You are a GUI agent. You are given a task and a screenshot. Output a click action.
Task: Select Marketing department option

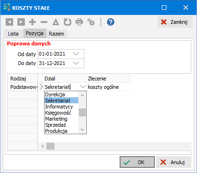(x=61, y=119)
